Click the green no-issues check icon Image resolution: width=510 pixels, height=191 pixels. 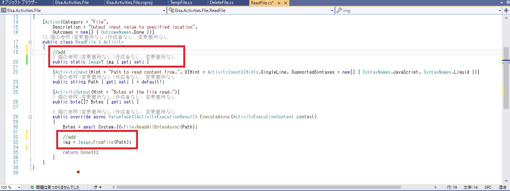coord(32,187)
